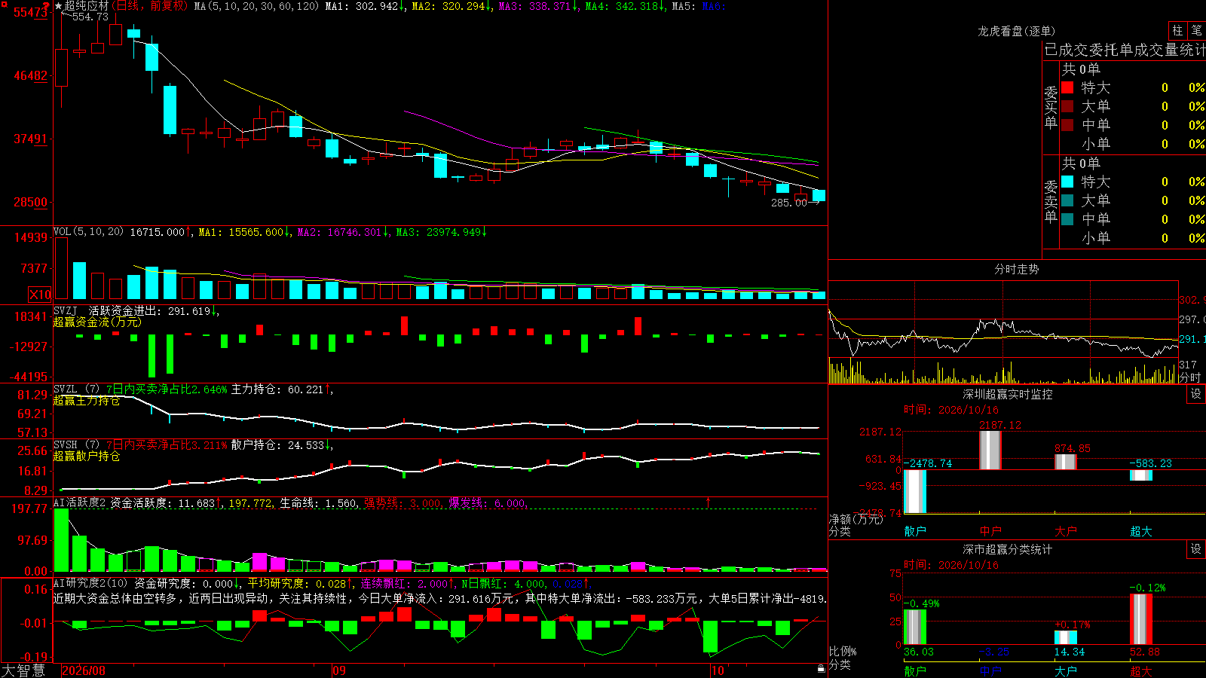Click the 2026/08 date marker on timeline
The height and width of the screenshot is (678, 1206).
(x=84, y=670)
